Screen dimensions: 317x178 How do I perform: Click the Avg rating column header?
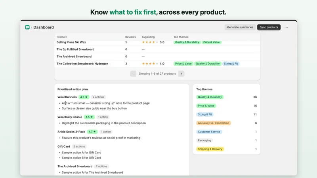click(x=148, y=37)
